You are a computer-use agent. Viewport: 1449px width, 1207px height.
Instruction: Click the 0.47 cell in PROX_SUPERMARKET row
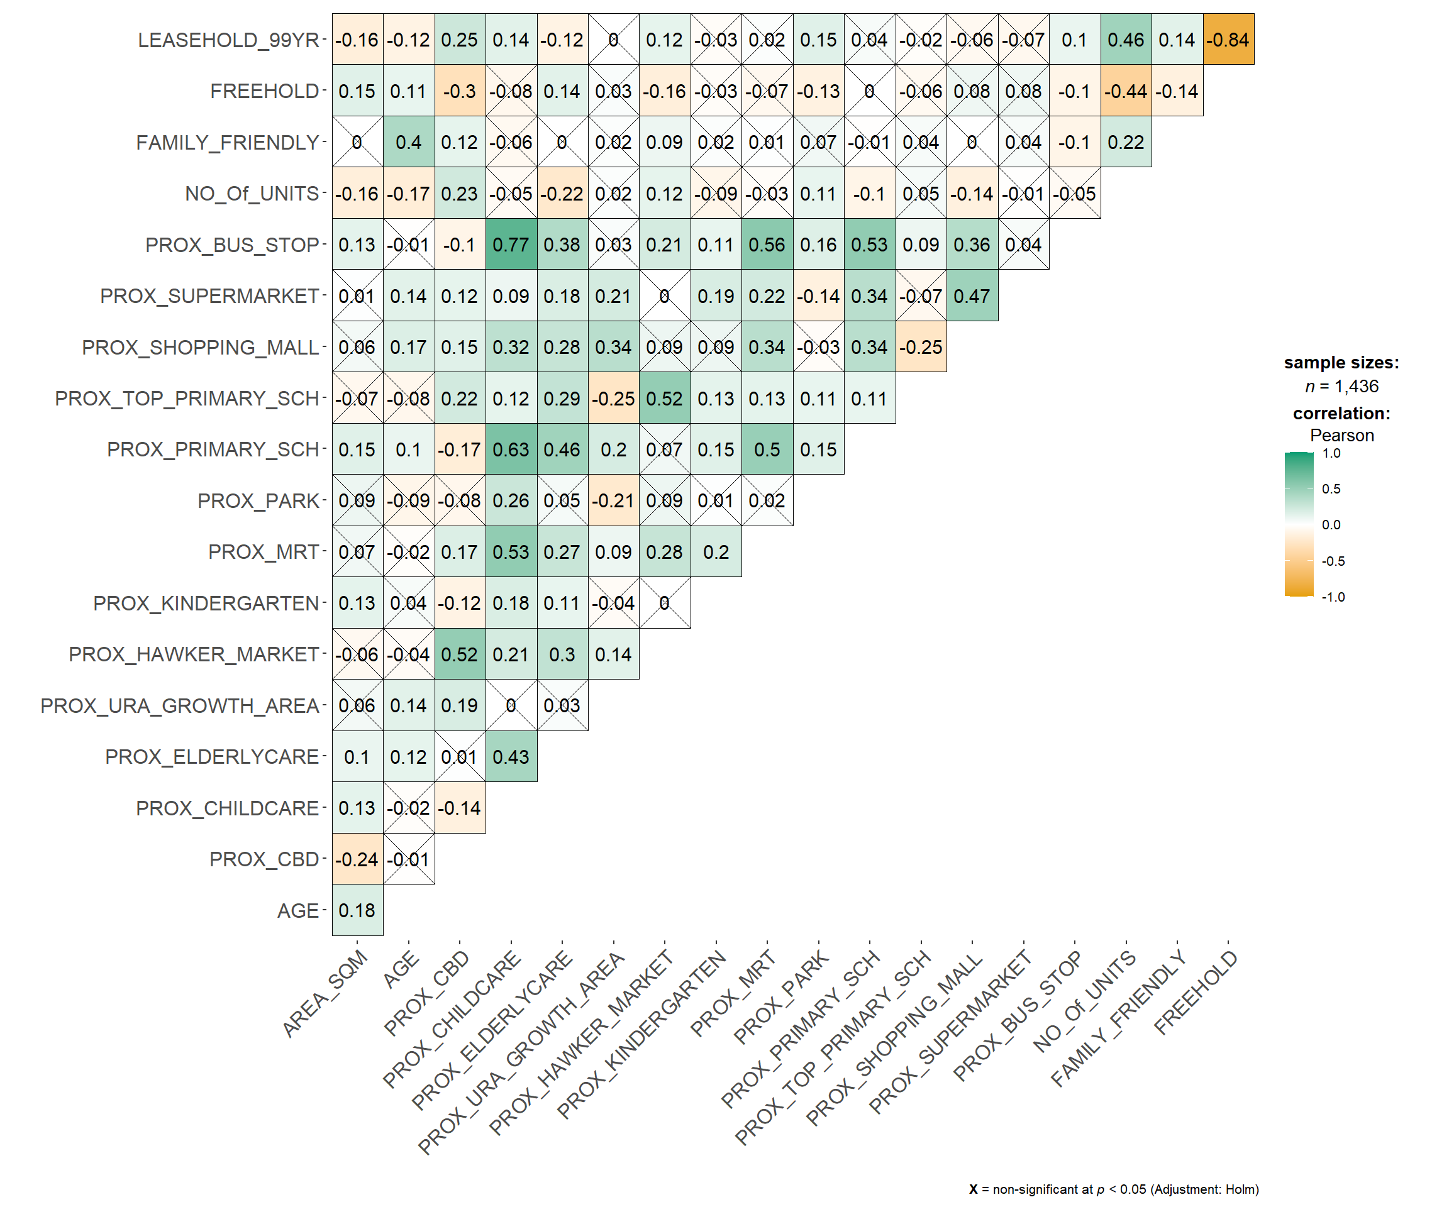coord(972,296)
